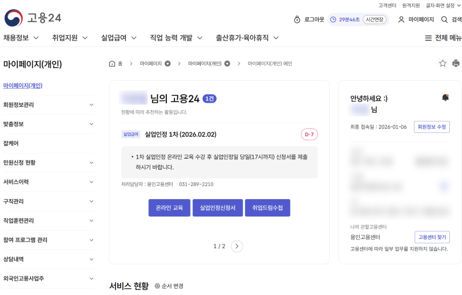Open notifications bell icon
This screenshot has height=295, width=462.
click(x=445, y=98)
